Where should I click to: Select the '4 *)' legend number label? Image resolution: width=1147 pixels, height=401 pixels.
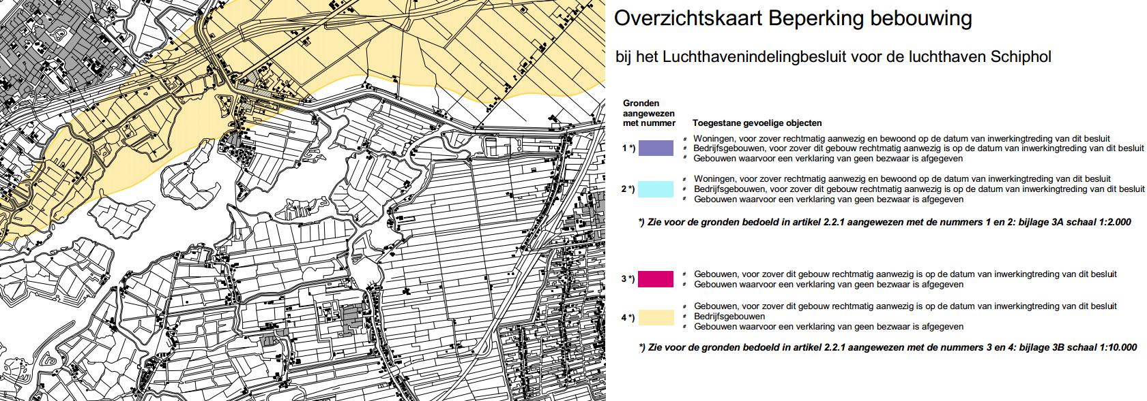click(628, 317)
